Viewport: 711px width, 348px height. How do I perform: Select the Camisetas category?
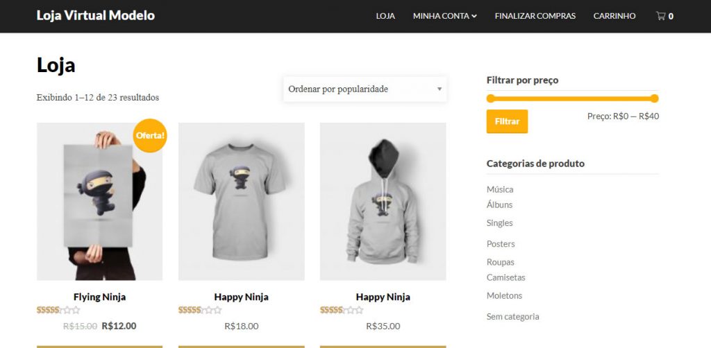[x=505, y=277]
